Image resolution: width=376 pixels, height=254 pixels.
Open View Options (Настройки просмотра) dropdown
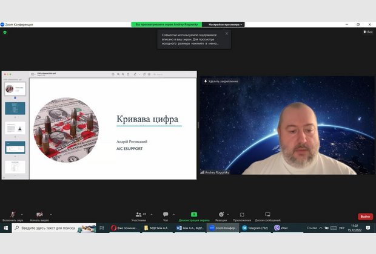click(226, 24)
